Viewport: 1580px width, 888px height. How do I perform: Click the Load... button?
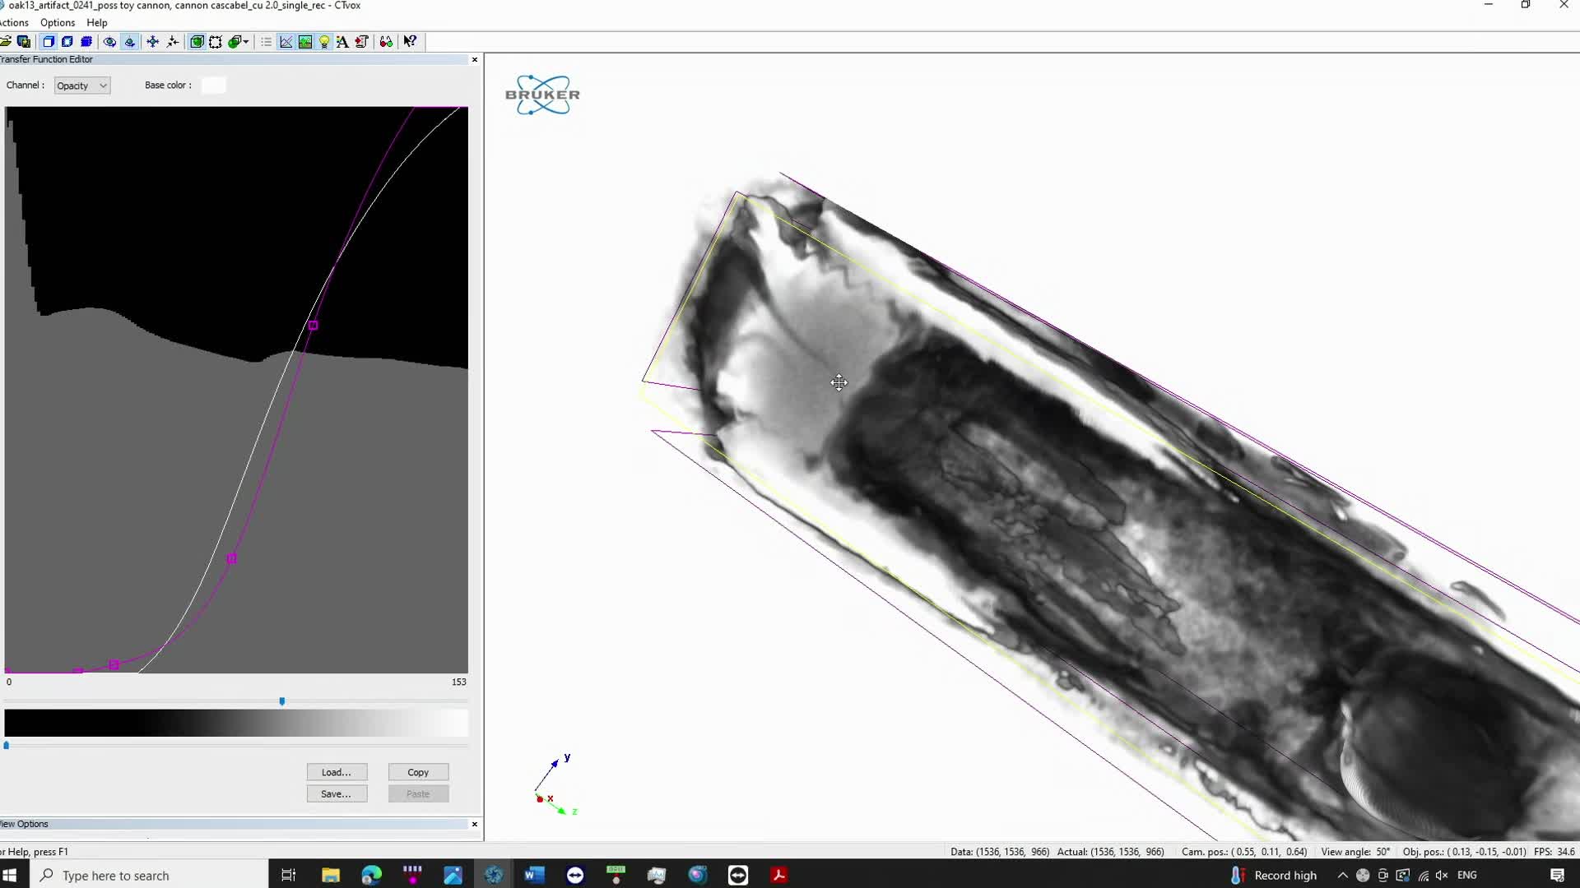click(x=337, y=772)
